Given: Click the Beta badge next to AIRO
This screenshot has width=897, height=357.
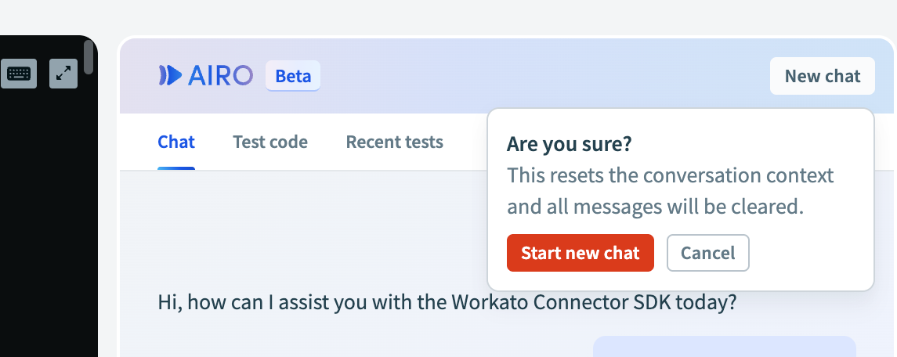Looking at the screenshot, I should click(293, 76).
